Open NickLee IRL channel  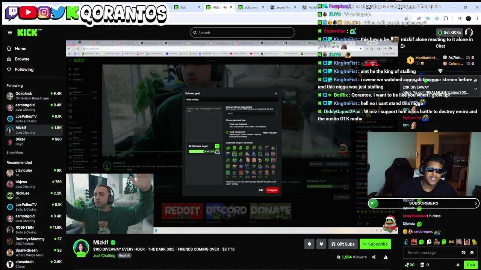(x=33, y=195)
